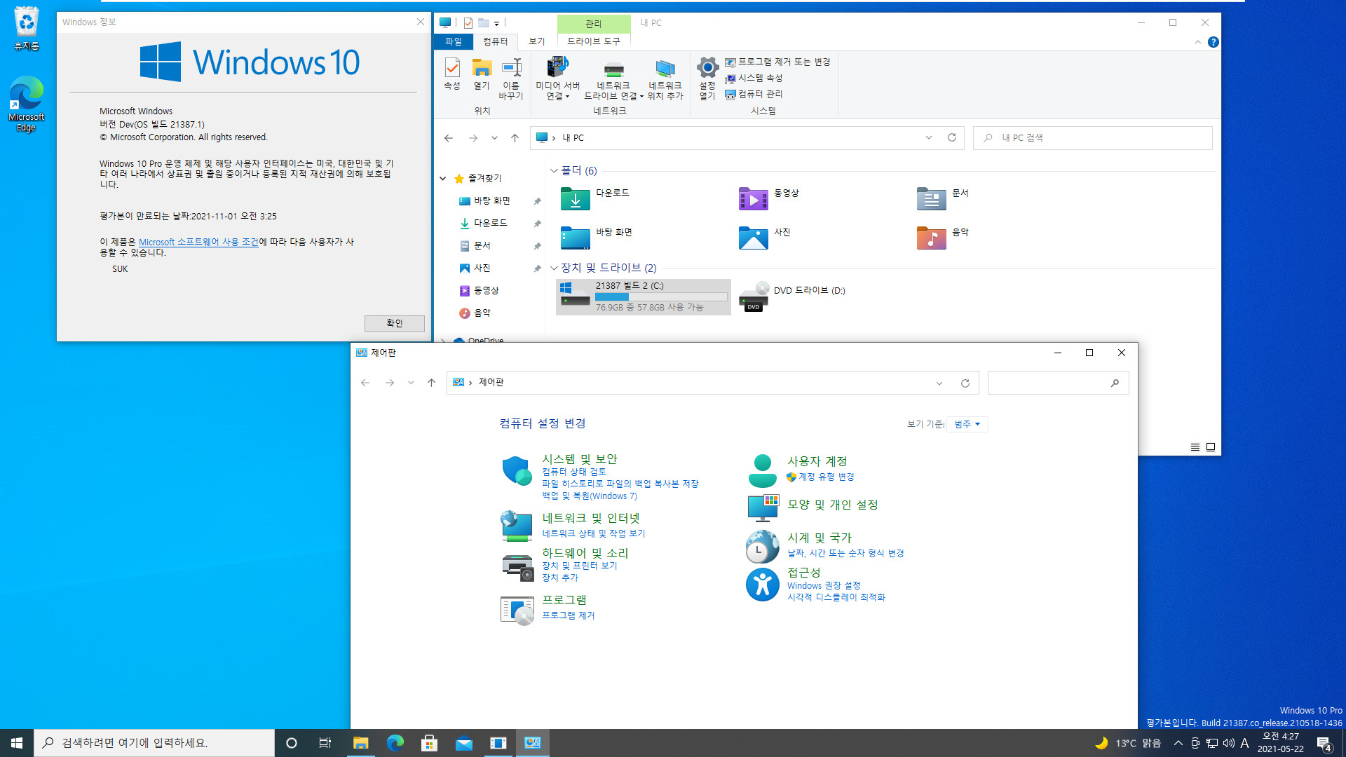Open 계정 유형 변경 link
The width and height of the screenshot is (1346, 757).
827,477
